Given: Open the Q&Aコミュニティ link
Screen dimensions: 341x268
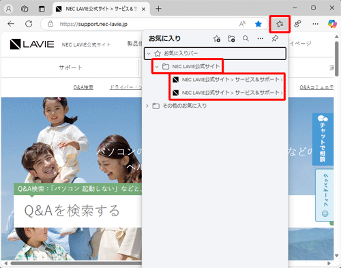Looking at the screenshot, I should 316,87.
